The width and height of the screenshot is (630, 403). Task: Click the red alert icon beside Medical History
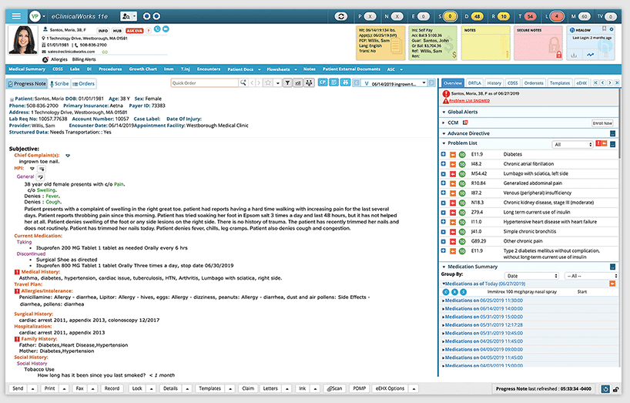pyautogui.click(x=17, y=272)
